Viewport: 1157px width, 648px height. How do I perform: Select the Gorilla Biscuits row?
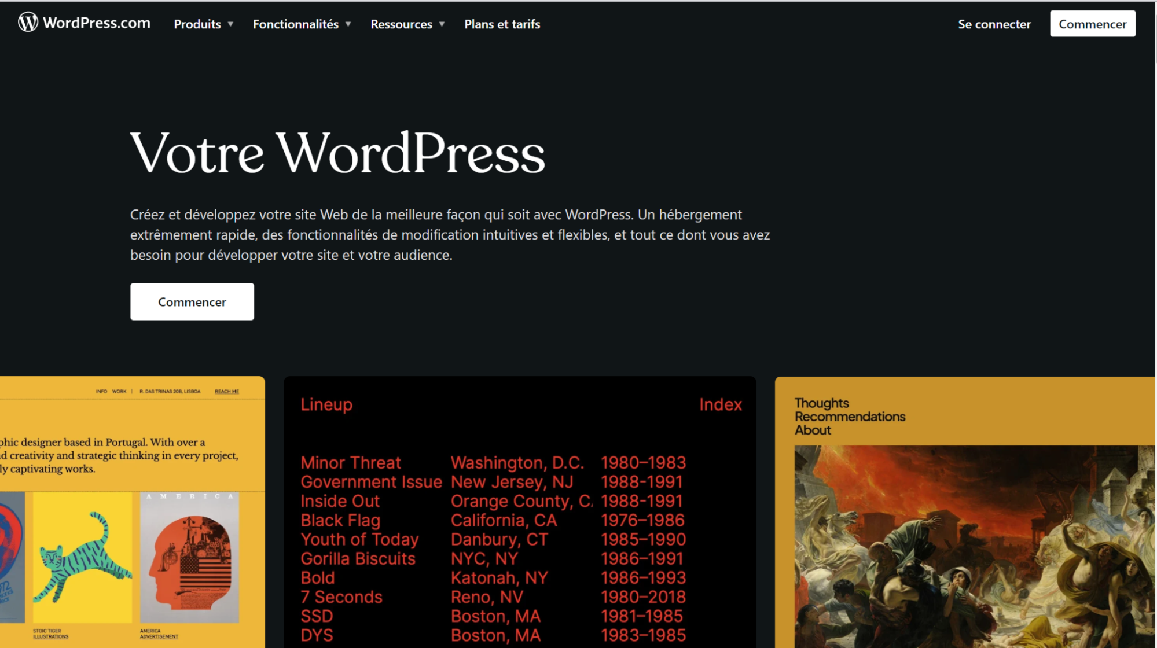click(492, 558)
